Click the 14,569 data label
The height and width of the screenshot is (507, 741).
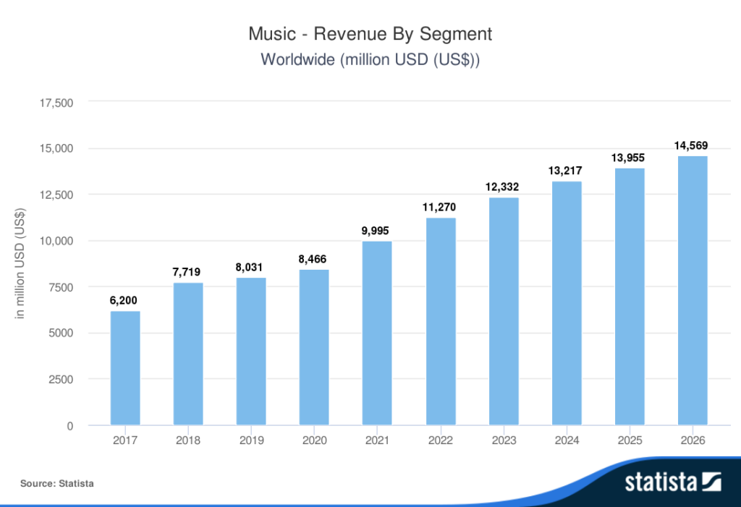click(x=691, y=145)
